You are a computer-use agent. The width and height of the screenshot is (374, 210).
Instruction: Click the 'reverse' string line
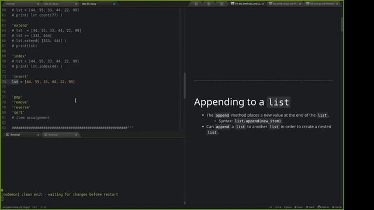click(x=21, y=107)
